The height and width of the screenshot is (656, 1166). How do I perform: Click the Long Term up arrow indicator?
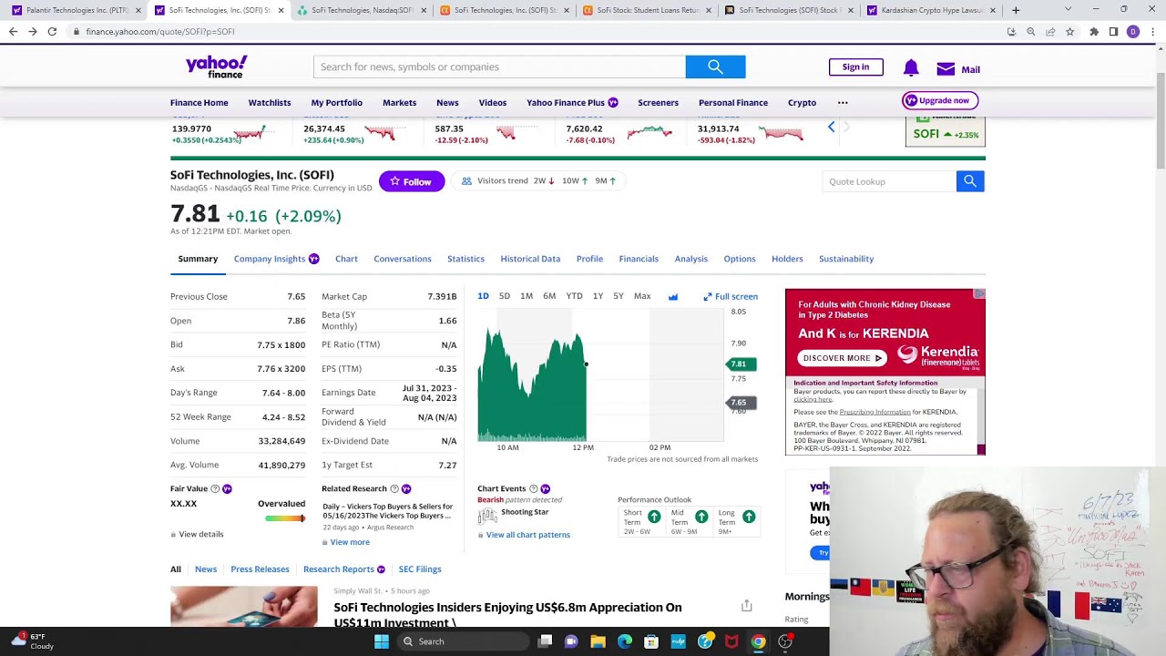pos(749,517)
